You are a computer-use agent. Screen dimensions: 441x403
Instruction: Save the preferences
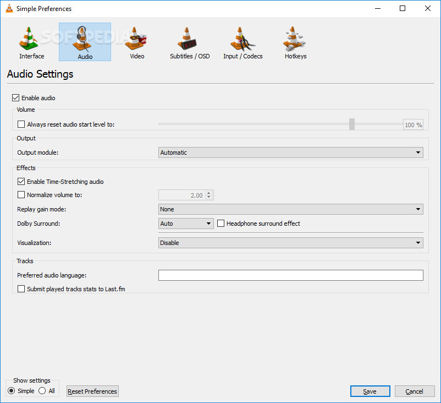click(x=370, y=391)
